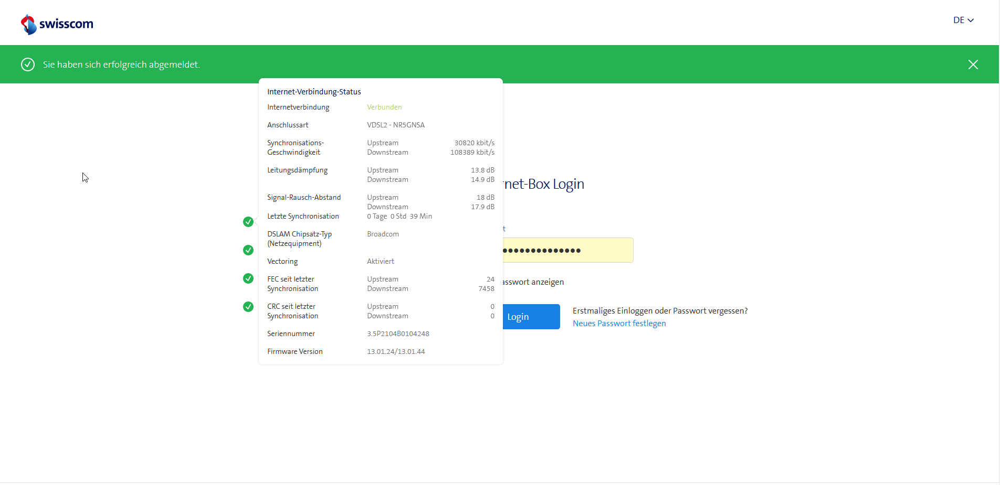Focus the masked password input field

pyautogui.click(x=567, y=250)
